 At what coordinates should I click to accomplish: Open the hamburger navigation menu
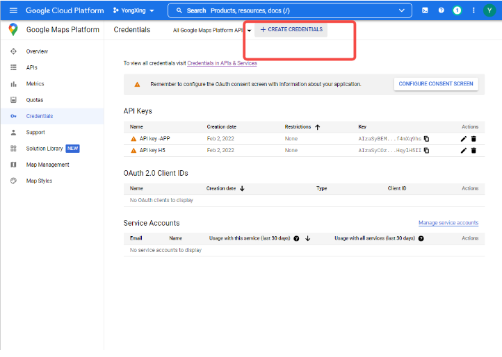tap(13, 10)
